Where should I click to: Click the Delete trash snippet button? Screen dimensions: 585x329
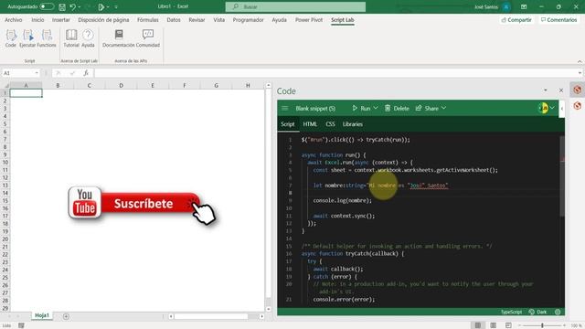click(397, 108)
